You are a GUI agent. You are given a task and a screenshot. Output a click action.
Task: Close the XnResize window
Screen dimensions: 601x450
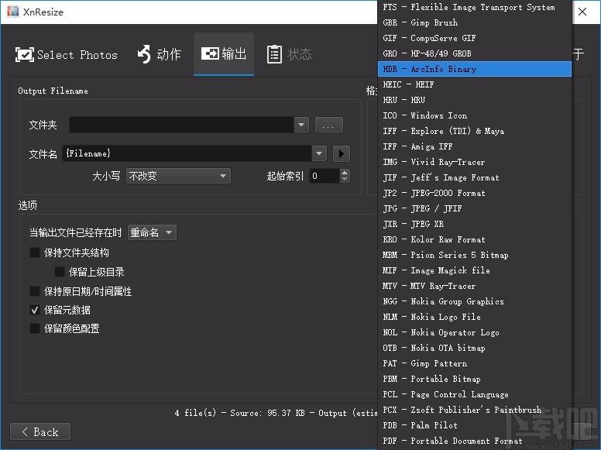(582, 12)
